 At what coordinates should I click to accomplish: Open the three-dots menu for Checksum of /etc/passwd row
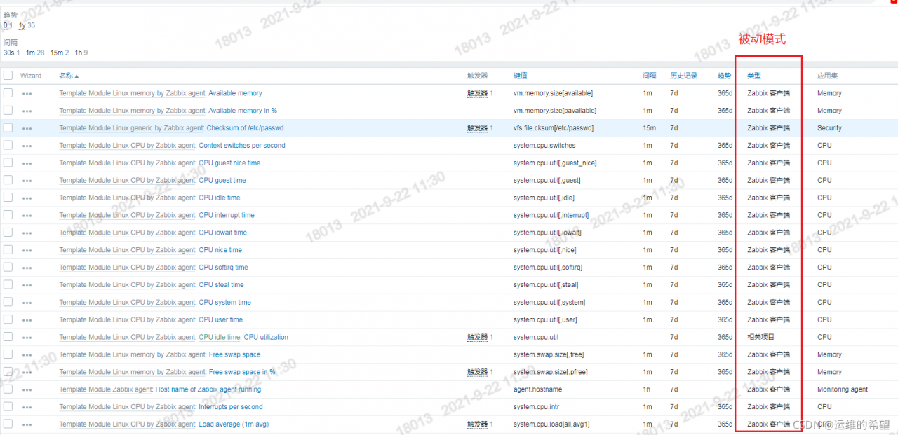27,128
